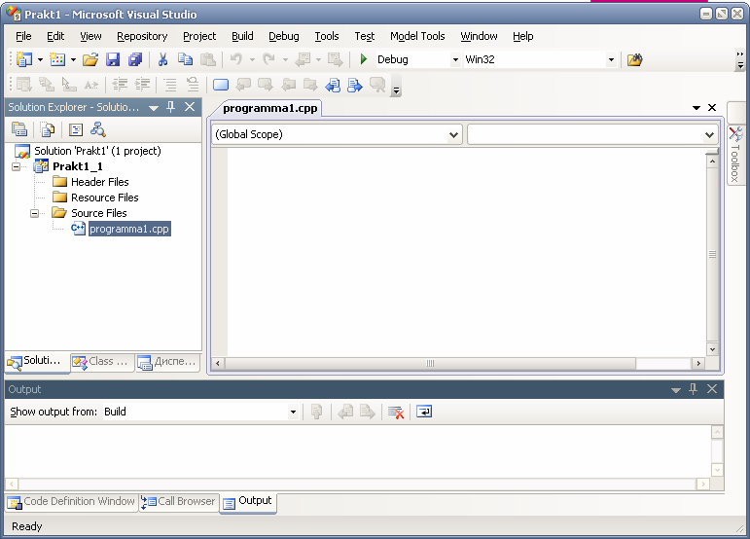750x539 pixels.
Task: Close the Solution Explorer panel
Action: (190, 107)
